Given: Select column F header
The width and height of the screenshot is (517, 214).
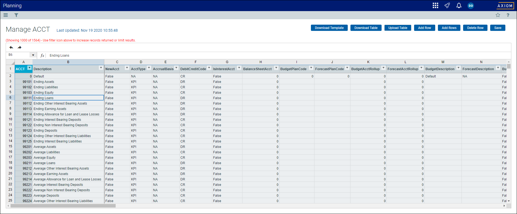Looking at the screenshot, I should [x=196, y=62].
